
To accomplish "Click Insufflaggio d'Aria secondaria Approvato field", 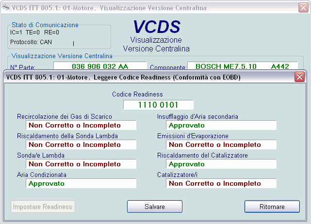I will 221,125.
